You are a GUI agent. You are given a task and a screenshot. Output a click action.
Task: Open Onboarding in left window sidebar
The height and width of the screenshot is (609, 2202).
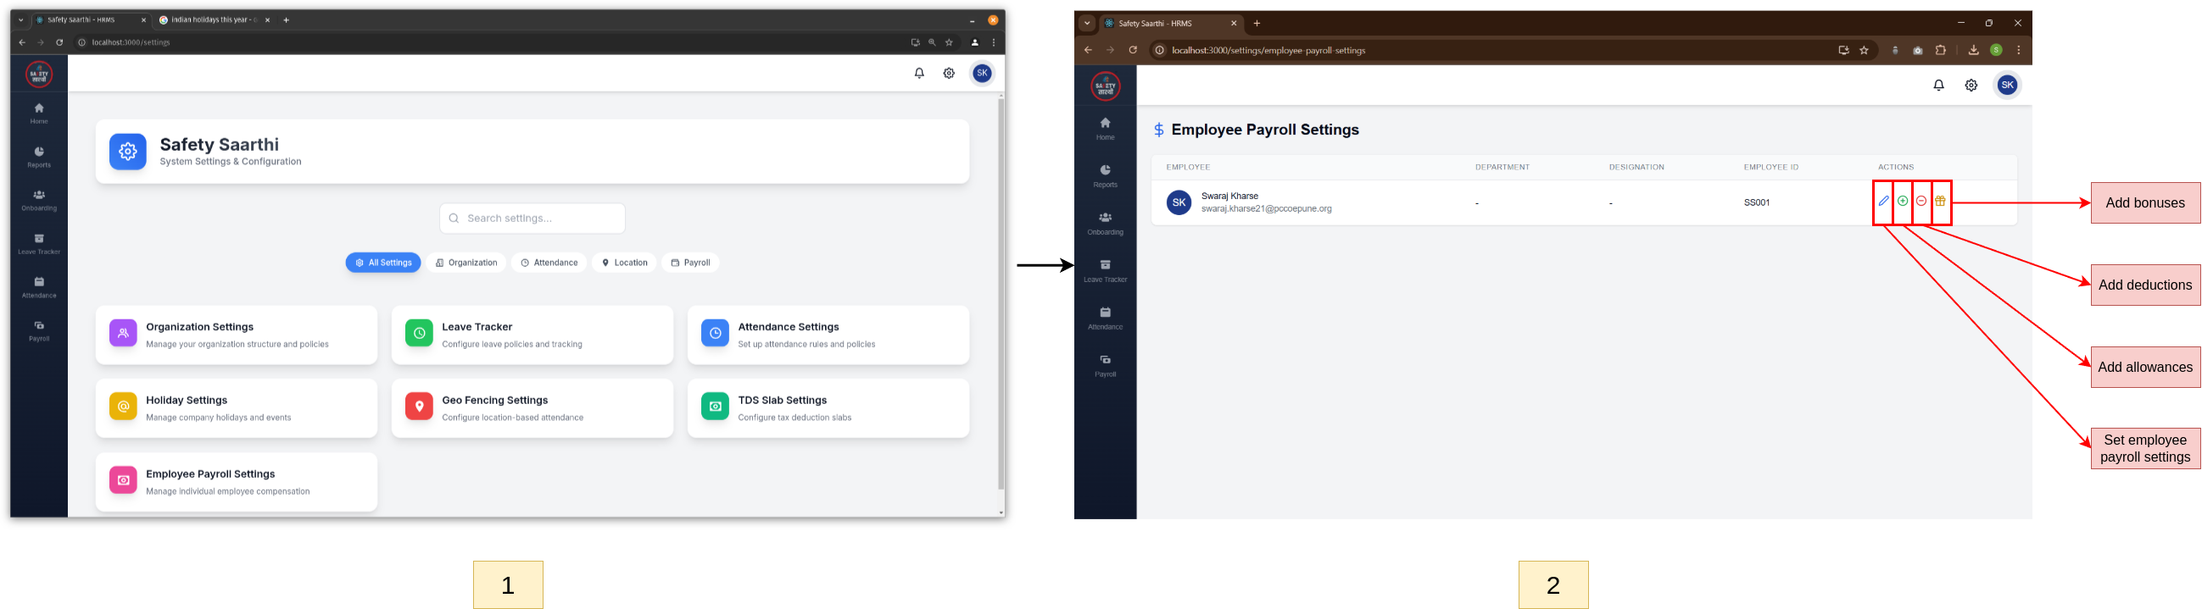point(39,200)
